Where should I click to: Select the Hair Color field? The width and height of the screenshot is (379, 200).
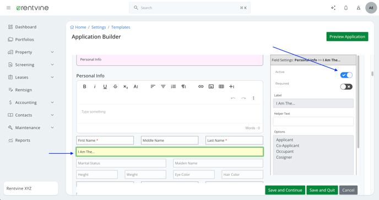[x=242, y=175]
